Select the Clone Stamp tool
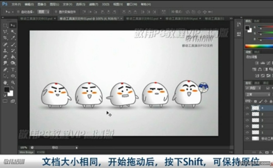 pyautogui.click(x=5, y=51)
